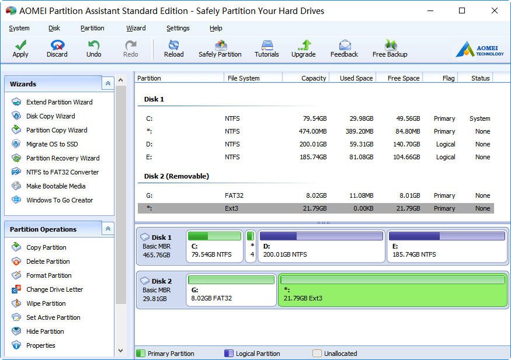
Task: Open the Disk menu
Action: [x=54, y=29]
